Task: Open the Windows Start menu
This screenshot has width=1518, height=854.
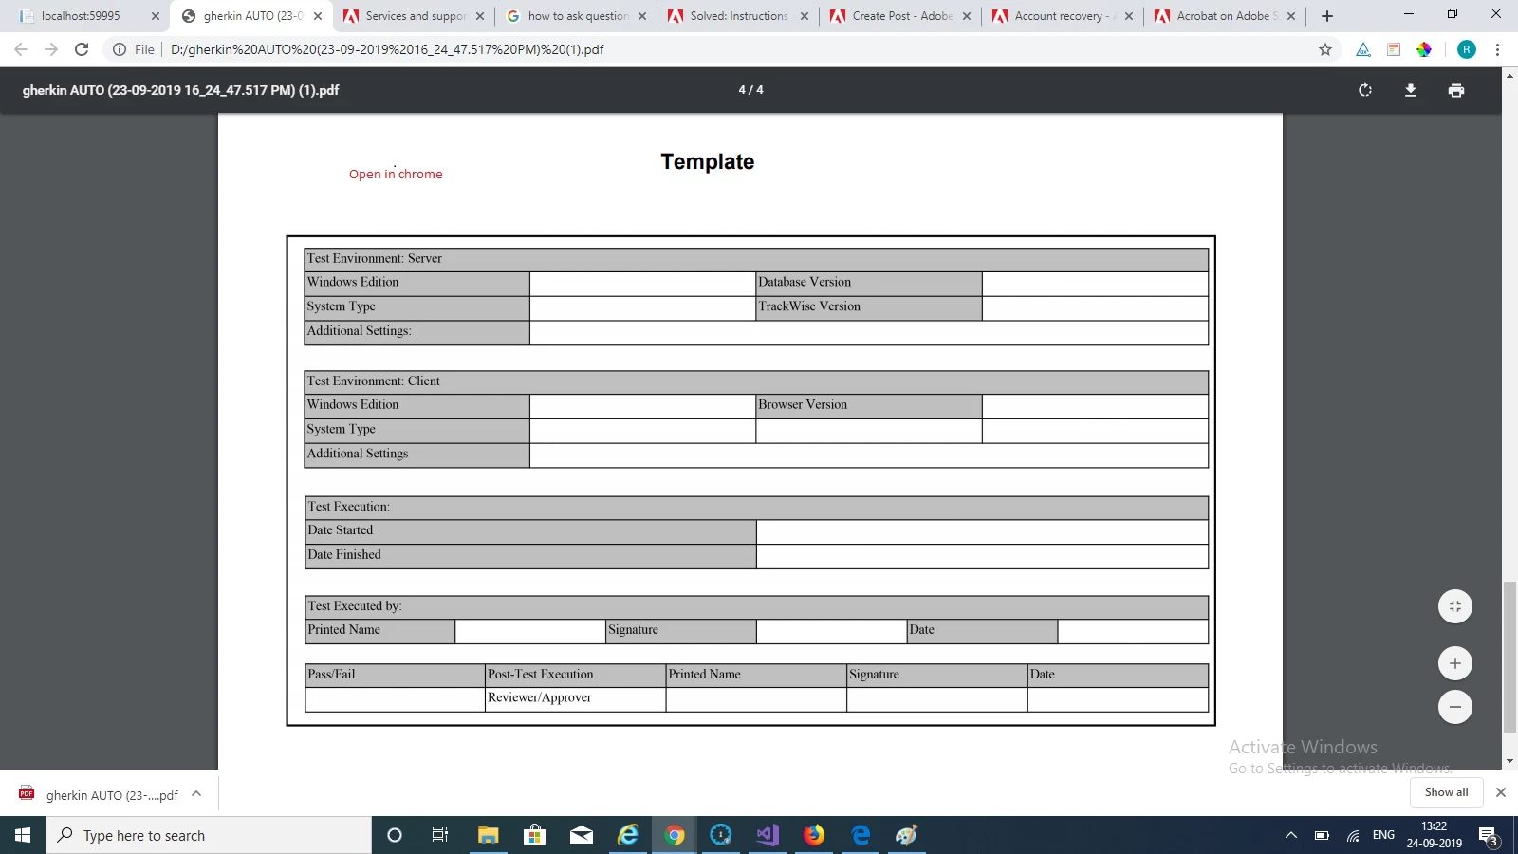Action: tap(23, 835)
